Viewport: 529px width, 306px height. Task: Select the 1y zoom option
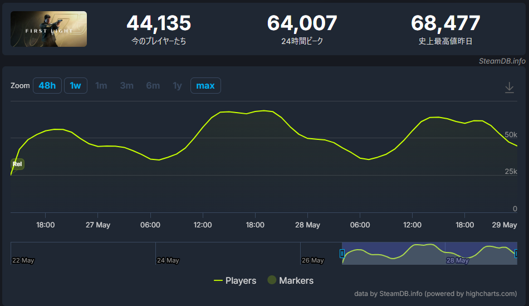click(177, 85)
